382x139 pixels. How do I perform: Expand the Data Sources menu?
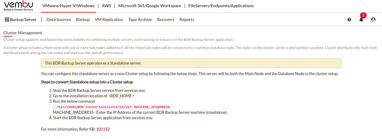59,20
